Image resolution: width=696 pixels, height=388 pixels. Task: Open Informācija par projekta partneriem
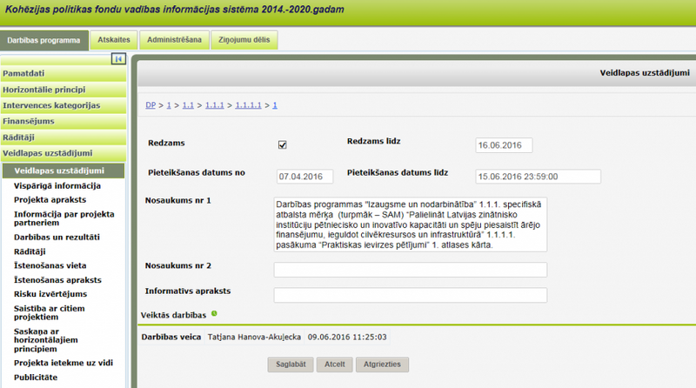tap(64, 218)
